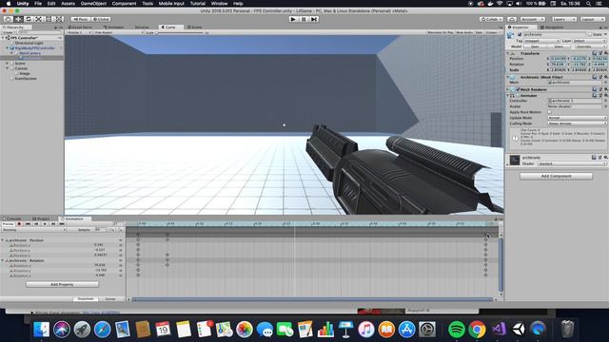Switch to the Asset Store tab
The width and height of the screenshot is (609, 342).
80,28
